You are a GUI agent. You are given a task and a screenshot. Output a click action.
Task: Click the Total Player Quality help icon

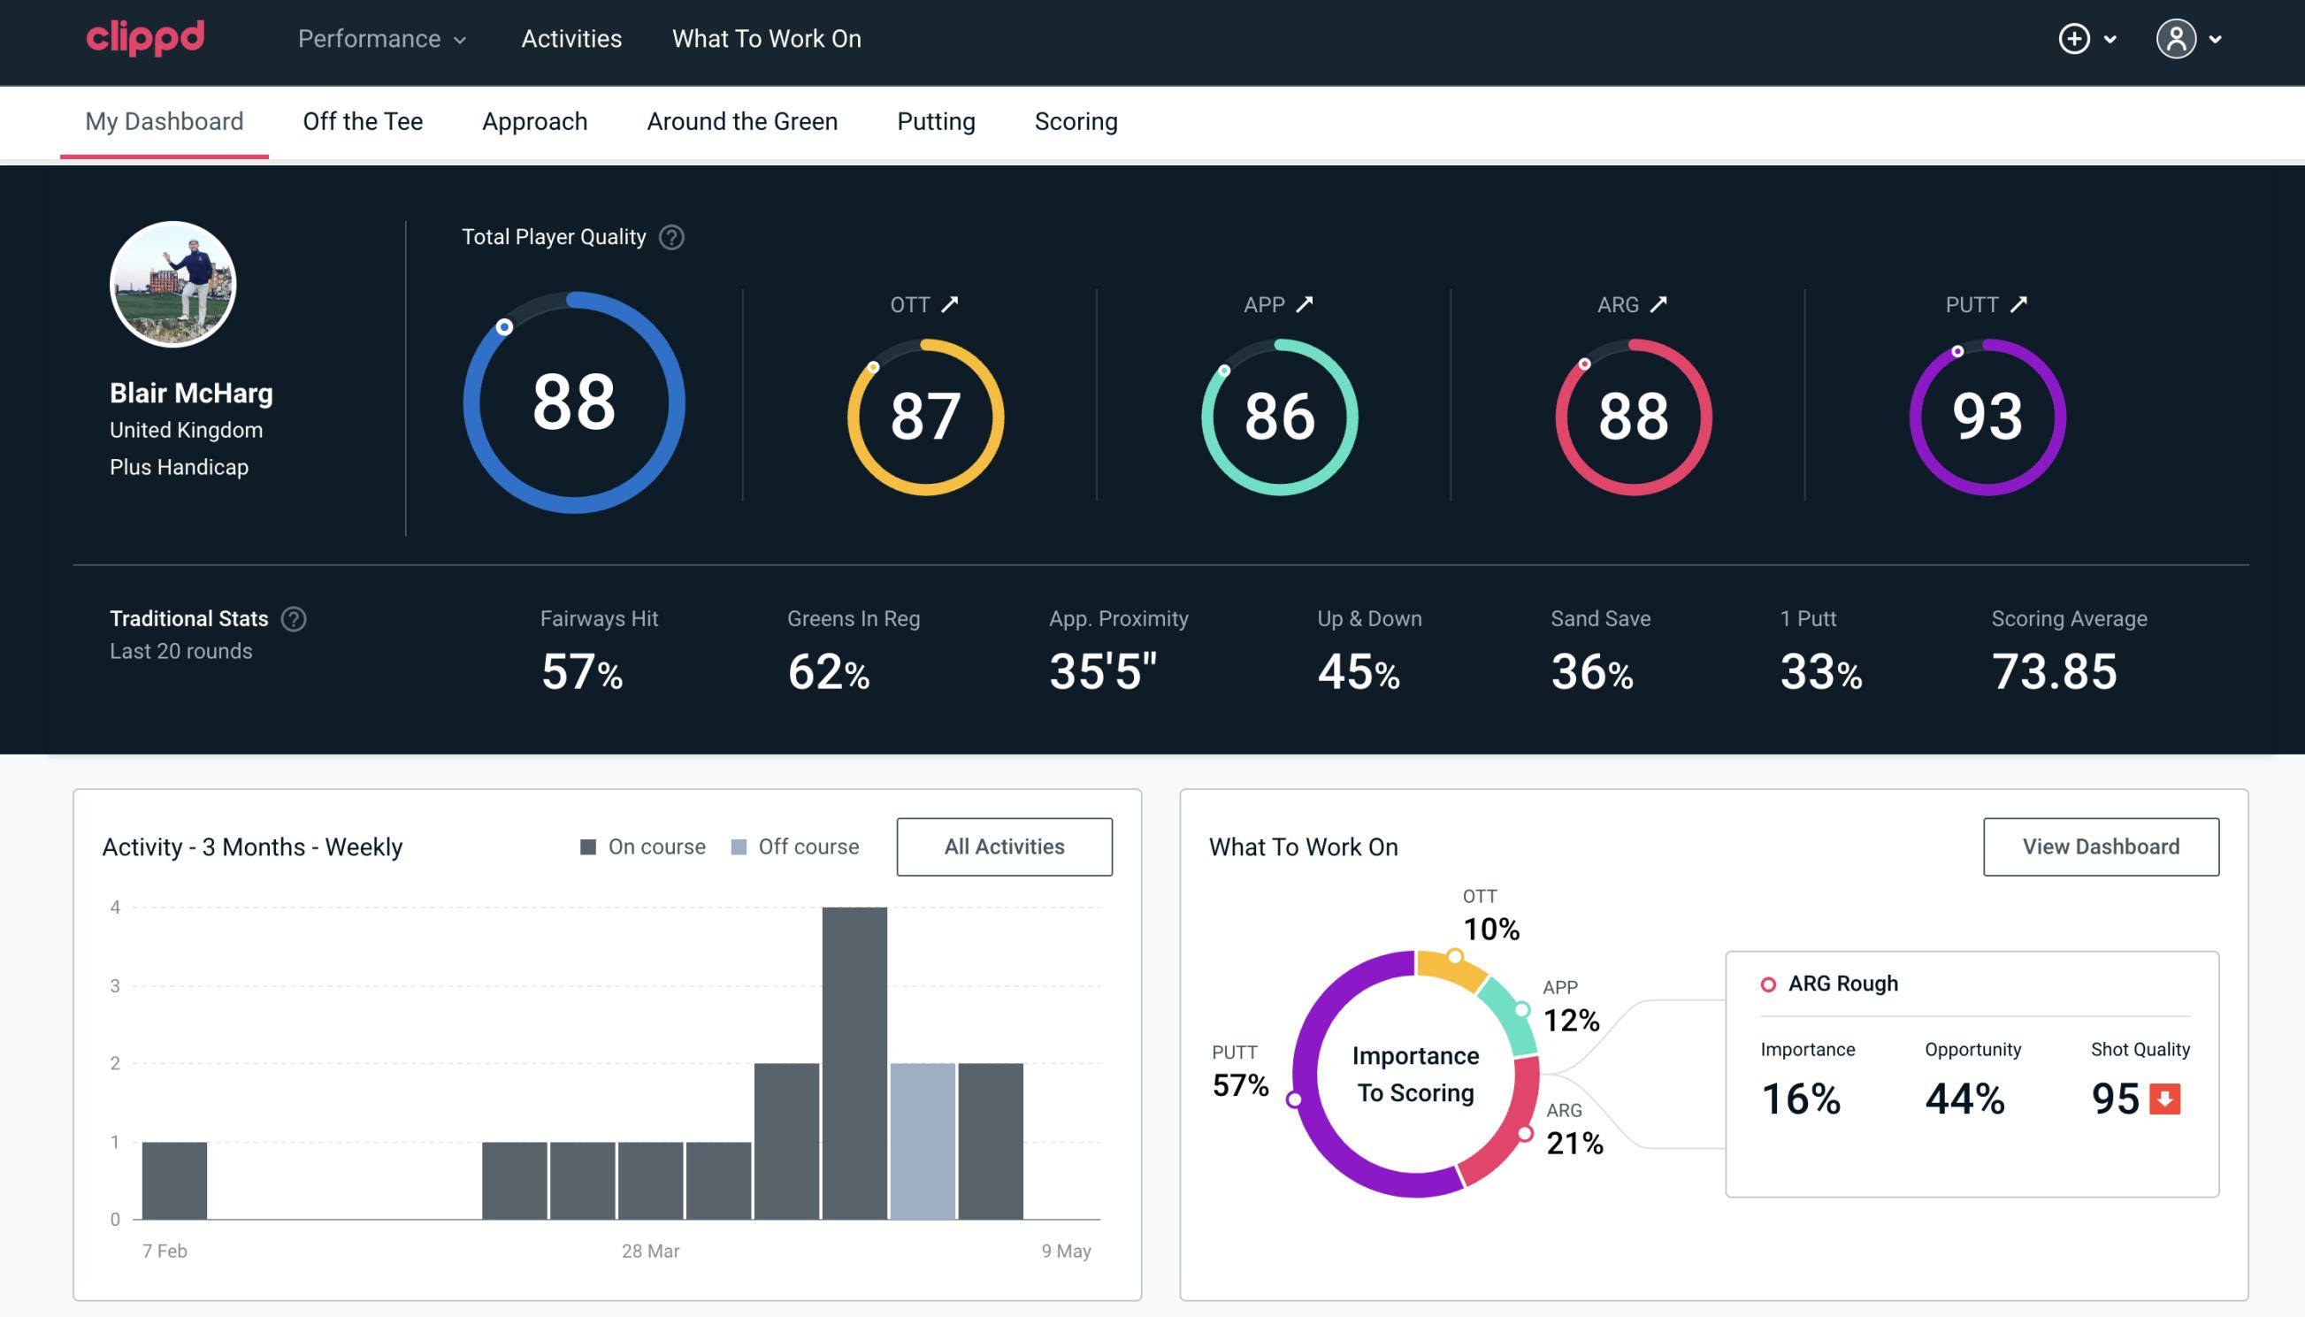670,236
